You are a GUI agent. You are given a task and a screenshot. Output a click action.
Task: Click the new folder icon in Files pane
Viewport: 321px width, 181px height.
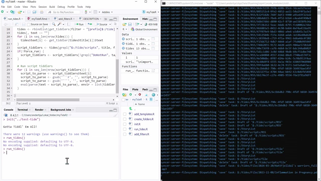(124, 95)
